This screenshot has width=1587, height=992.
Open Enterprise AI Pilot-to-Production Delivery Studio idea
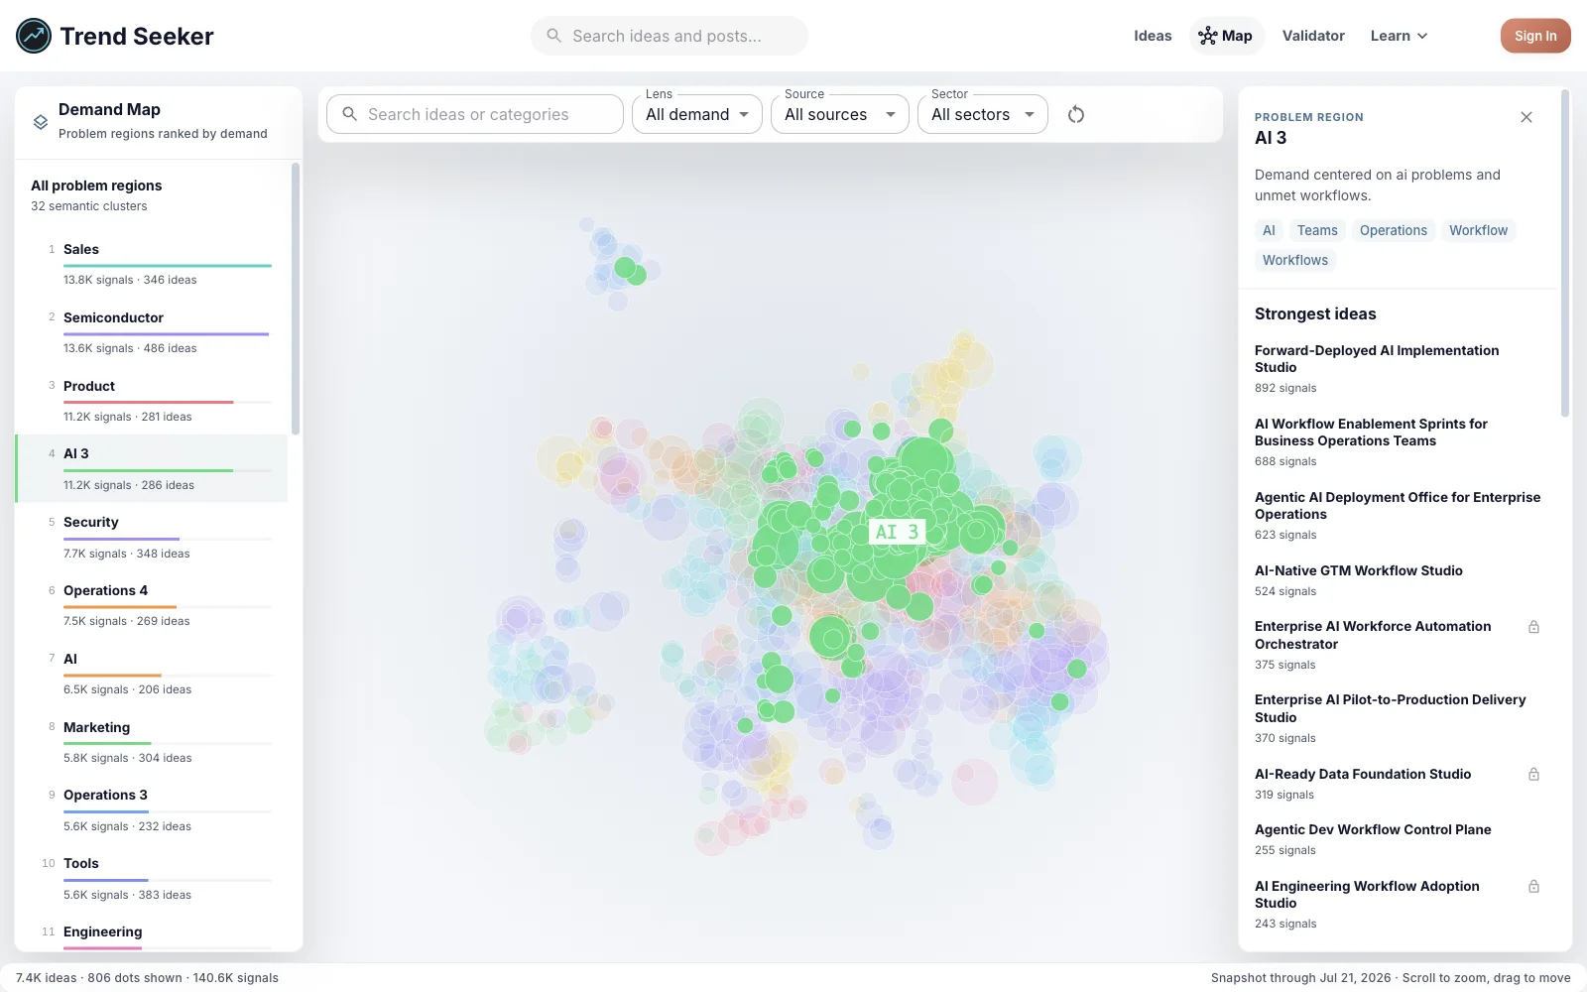(x=1398, y=718)
